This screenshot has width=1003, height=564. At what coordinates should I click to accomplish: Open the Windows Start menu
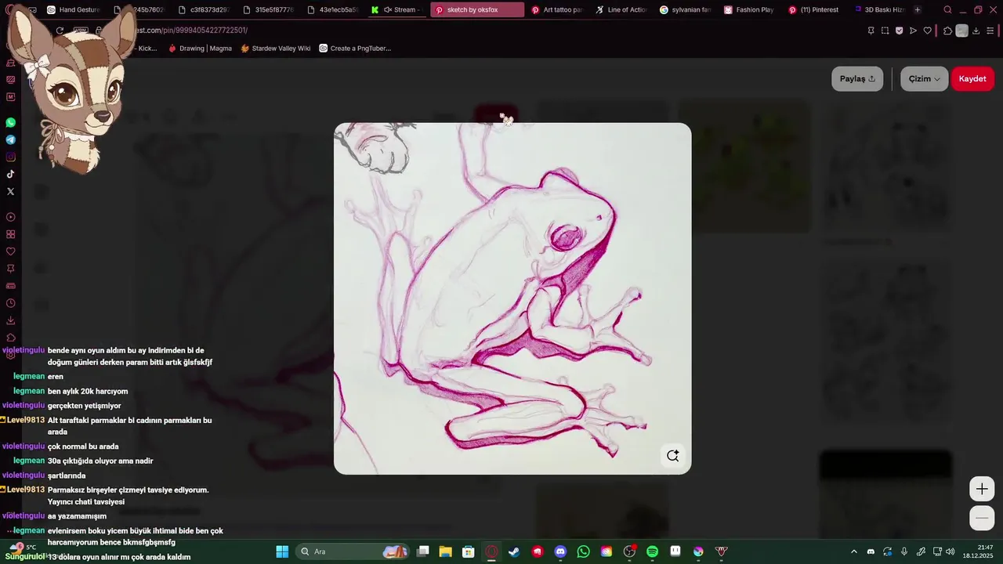[x=282, y=551]
